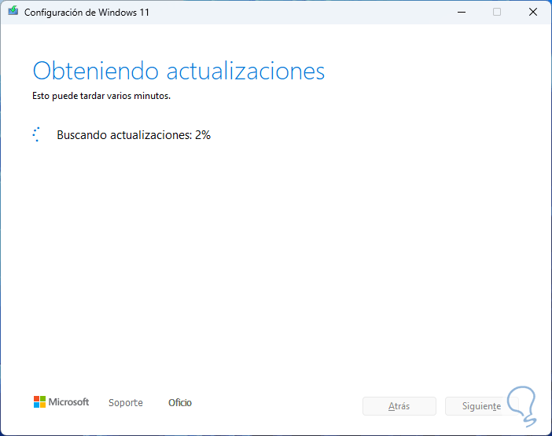Close the Configuración de Windows 11 window
The width and height of the screenshot is (552, 436).
(533, 13)
